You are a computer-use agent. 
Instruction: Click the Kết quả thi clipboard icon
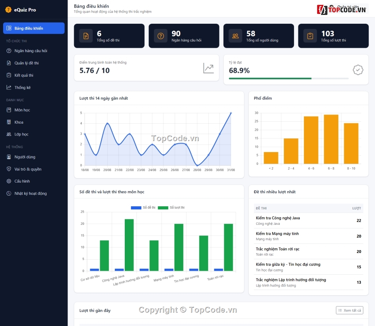pyautogui.click(x=9, y=75)
